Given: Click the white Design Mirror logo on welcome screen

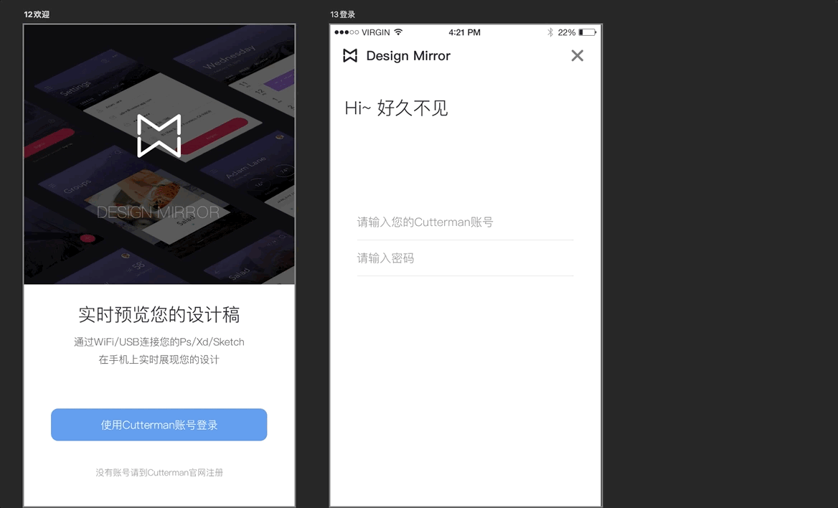Looking at the screenshot, I should [x=159, y=136].
